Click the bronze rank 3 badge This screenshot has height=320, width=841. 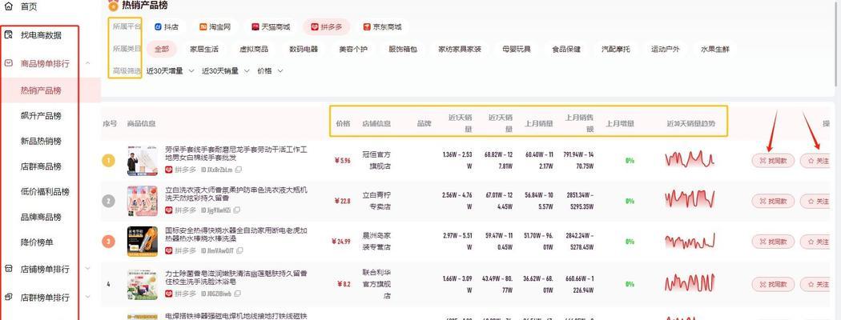108,242
